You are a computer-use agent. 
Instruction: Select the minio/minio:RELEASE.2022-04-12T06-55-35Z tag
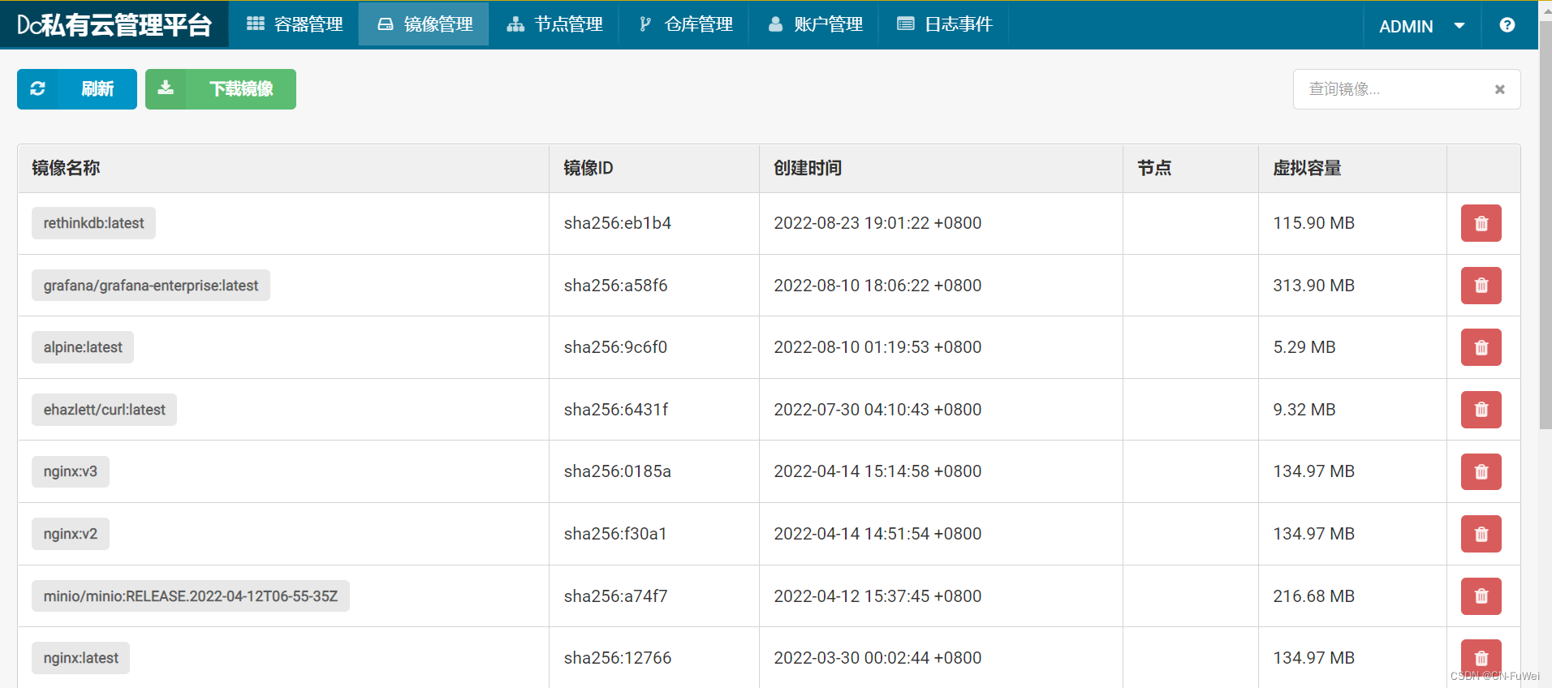click(191, 596)
